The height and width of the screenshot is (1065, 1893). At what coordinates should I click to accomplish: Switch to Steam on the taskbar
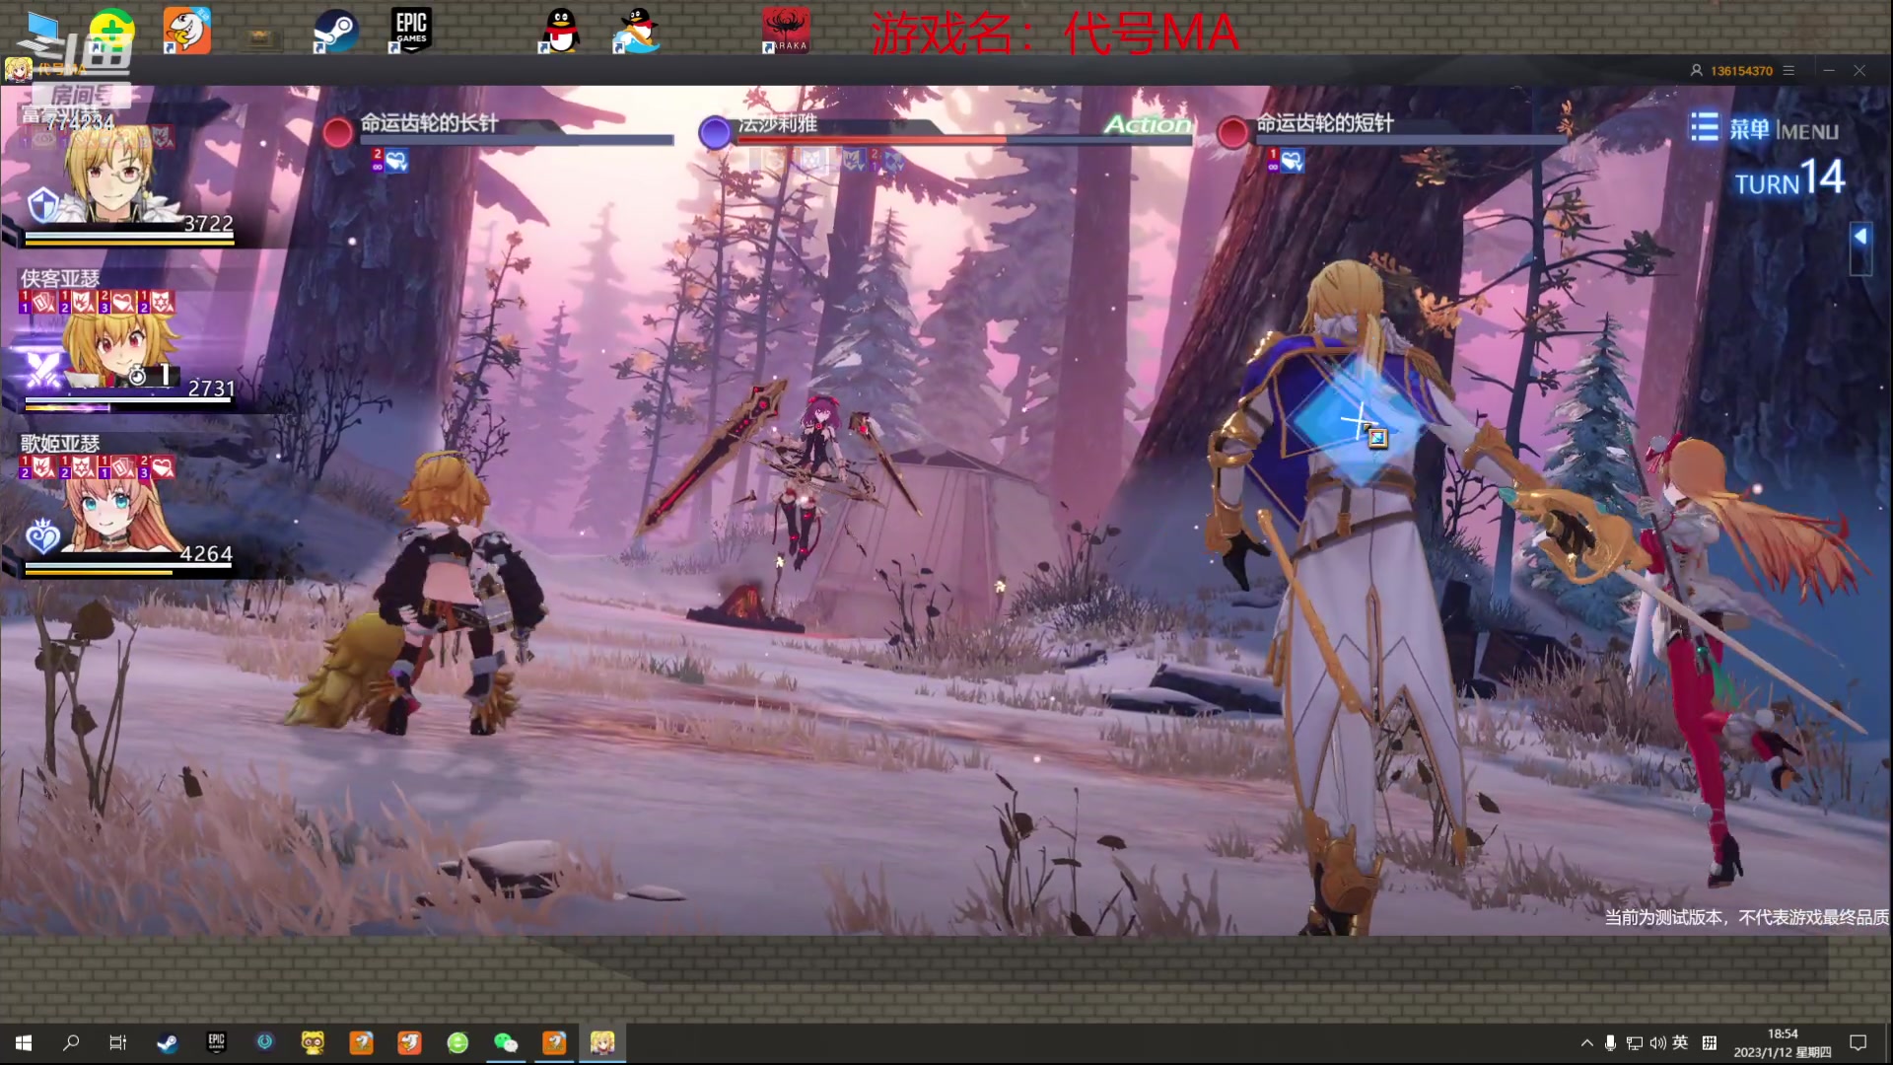(x=168, y=1042)
